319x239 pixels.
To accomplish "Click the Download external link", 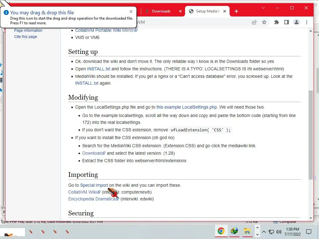I will 93,153.
